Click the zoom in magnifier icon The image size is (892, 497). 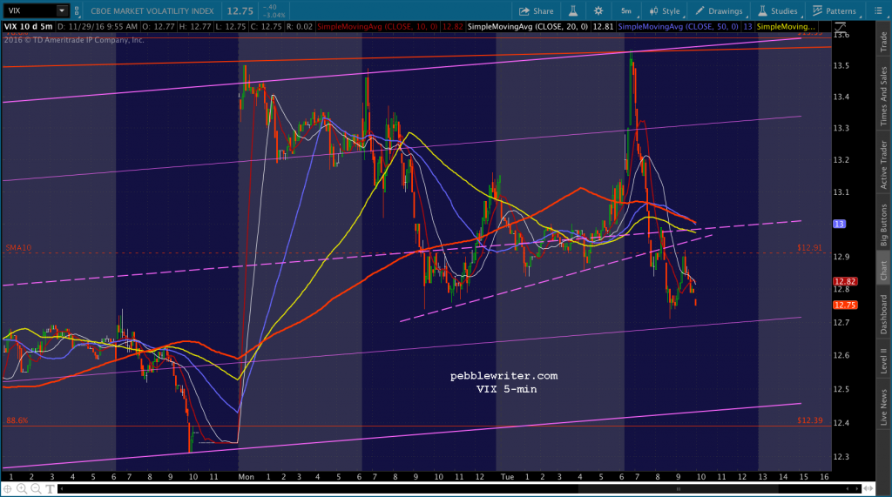(22, 488)
